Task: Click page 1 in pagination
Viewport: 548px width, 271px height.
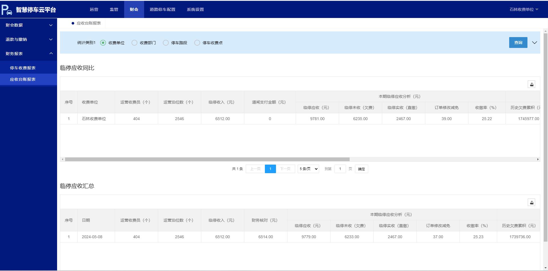Action: tap(270, 169)
